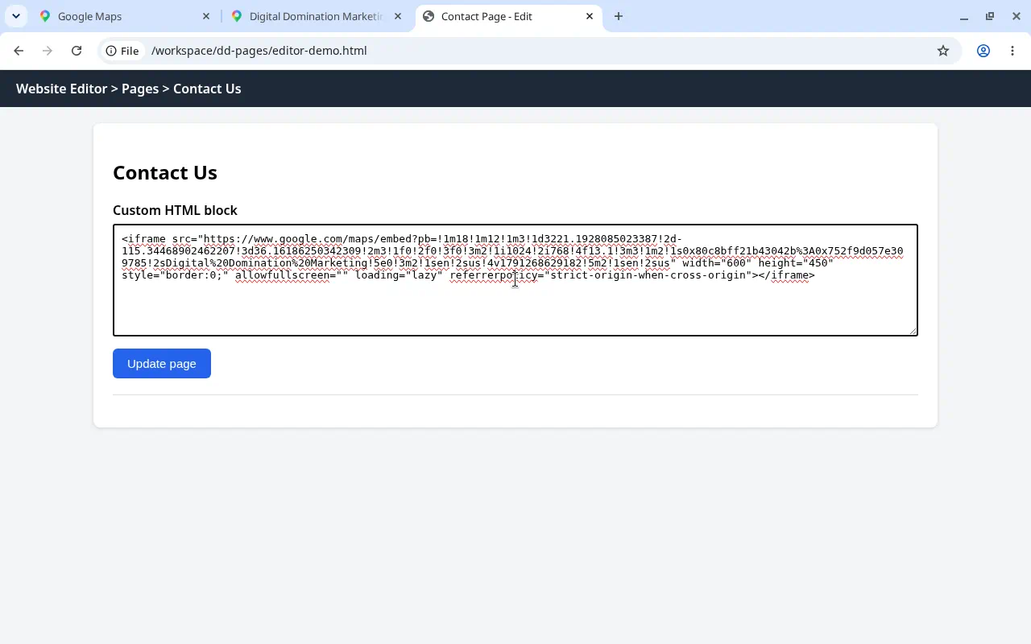The image size is (1031, 644).
Task: Switch to the Google Maps tab
Action: pos(125,16)
